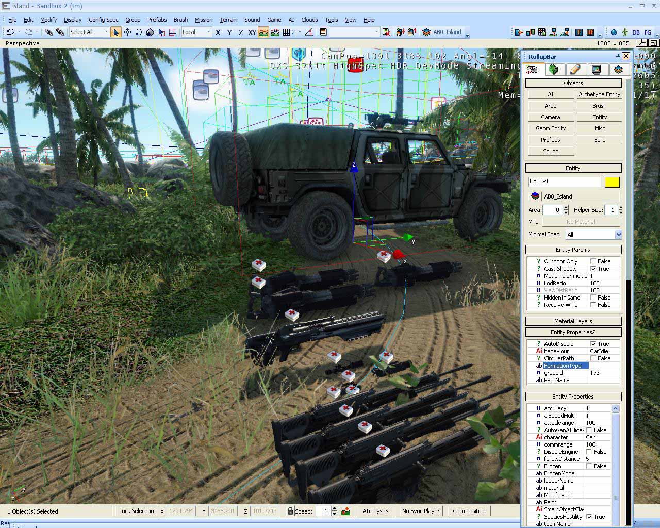Toggle Snap Angle icon

309,32
